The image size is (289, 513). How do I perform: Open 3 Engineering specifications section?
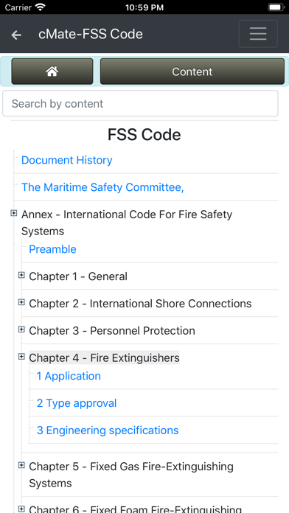(108, 430)
